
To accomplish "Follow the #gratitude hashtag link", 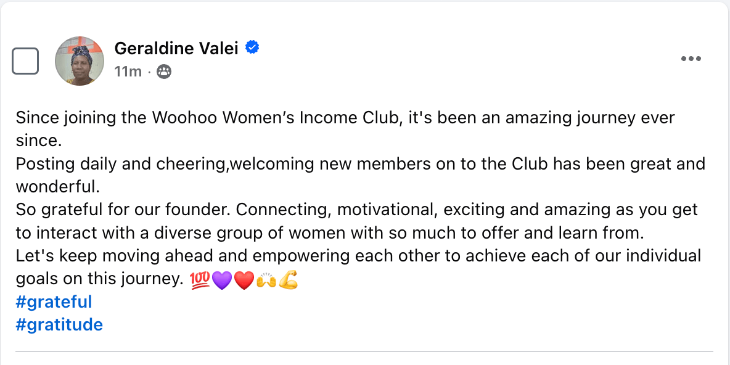I will [59, 325].
